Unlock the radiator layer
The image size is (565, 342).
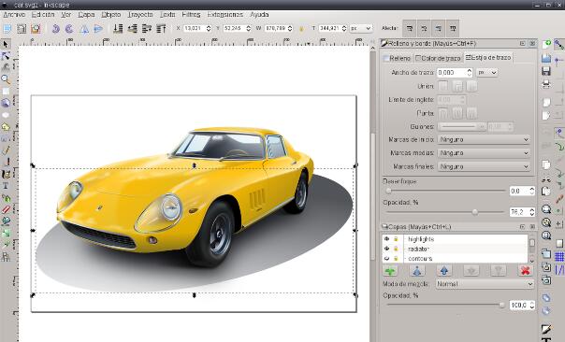(x=396, y=249)
